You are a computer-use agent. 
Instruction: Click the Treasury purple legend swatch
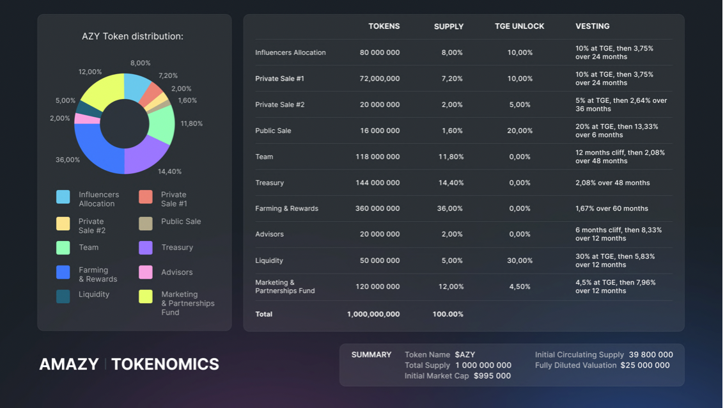146,247
